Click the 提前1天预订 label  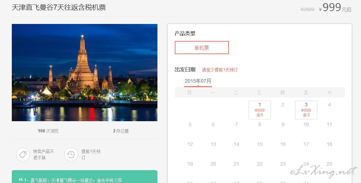(x=91, y=155)
